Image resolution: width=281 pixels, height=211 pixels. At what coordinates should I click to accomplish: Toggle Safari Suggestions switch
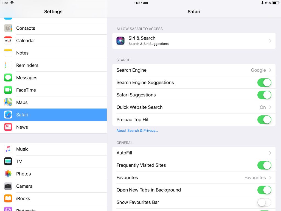point(264,95)
